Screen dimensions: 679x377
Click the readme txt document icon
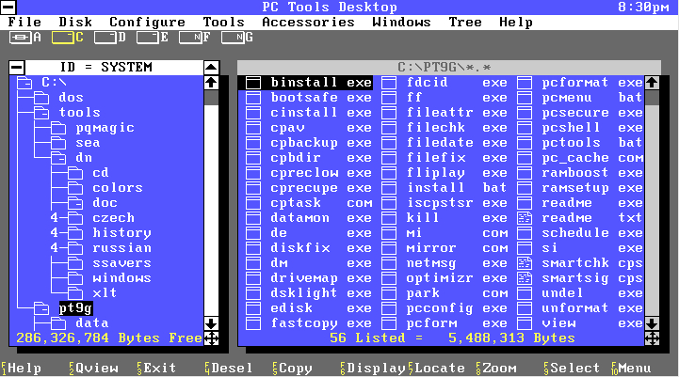point(525,218)
